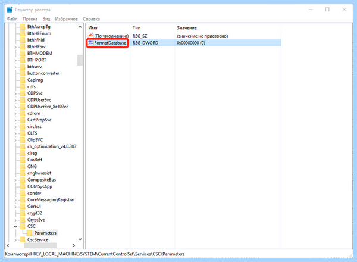Open the Избранное menu
357x262 pixels.
(x=66, y=19)
